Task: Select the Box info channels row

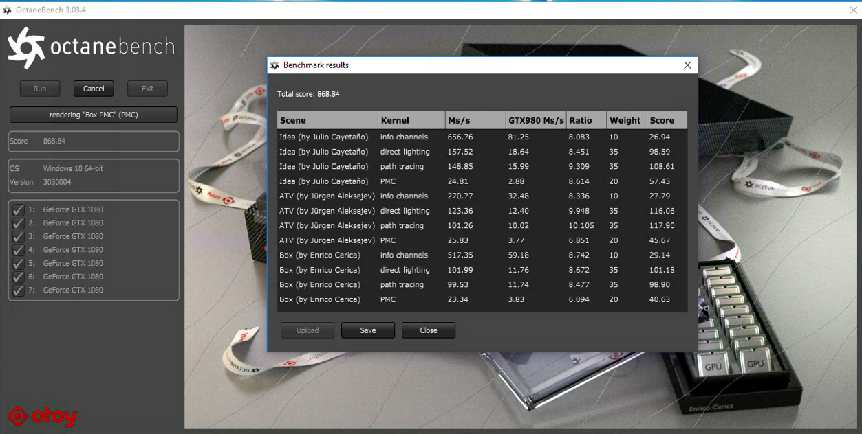Action: 482,255
